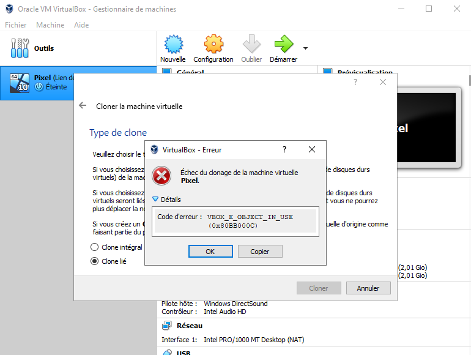Close the VirtualBox error dialog

312,149
